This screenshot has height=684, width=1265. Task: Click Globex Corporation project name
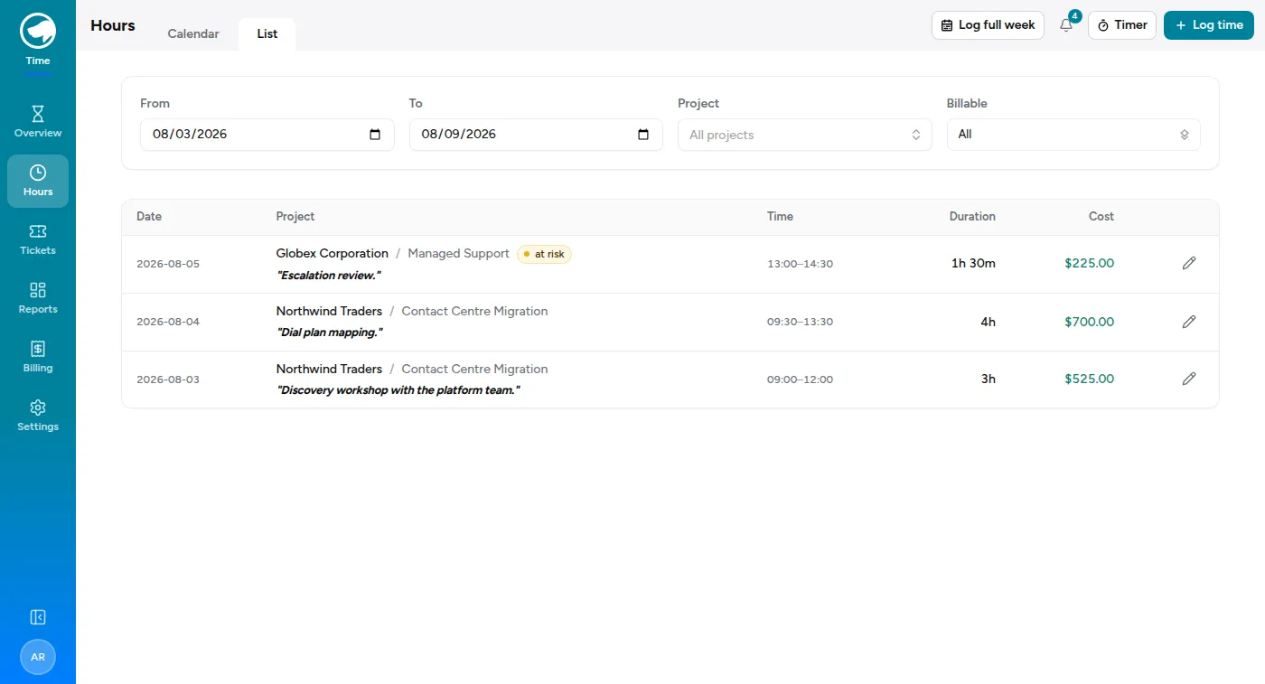point(333,254)
